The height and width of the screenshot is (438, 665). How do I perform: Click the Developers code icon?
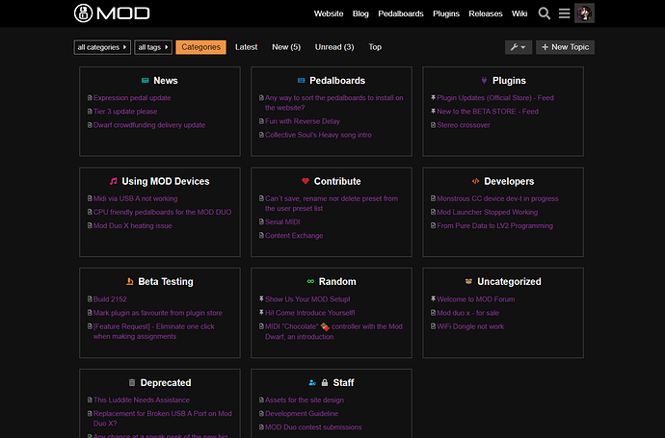475,181
